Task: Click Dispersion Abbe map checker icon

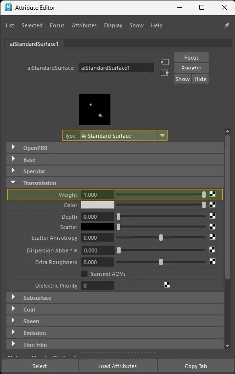Action: [x=212, y=249]
